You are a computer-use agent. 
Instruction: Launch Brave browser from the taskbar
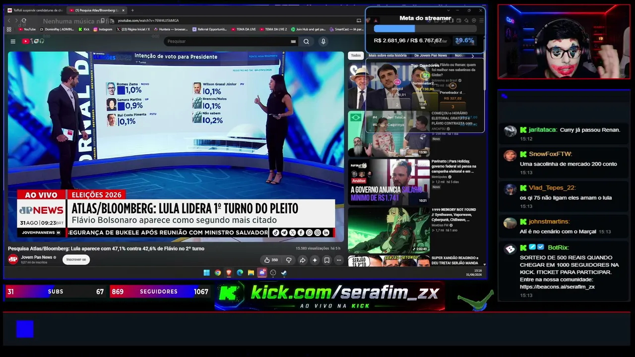pyautogui.click(x=229, y=273)
